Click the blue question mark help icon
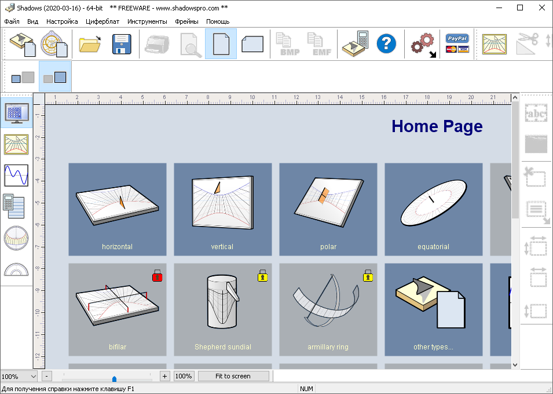The height and width of the screenshot is (394, 553). point(386,44)
